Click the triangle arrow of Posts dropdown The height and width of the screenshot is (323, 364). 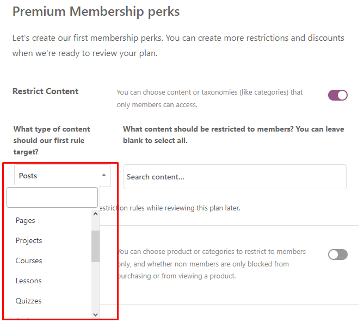coord(104,175)
